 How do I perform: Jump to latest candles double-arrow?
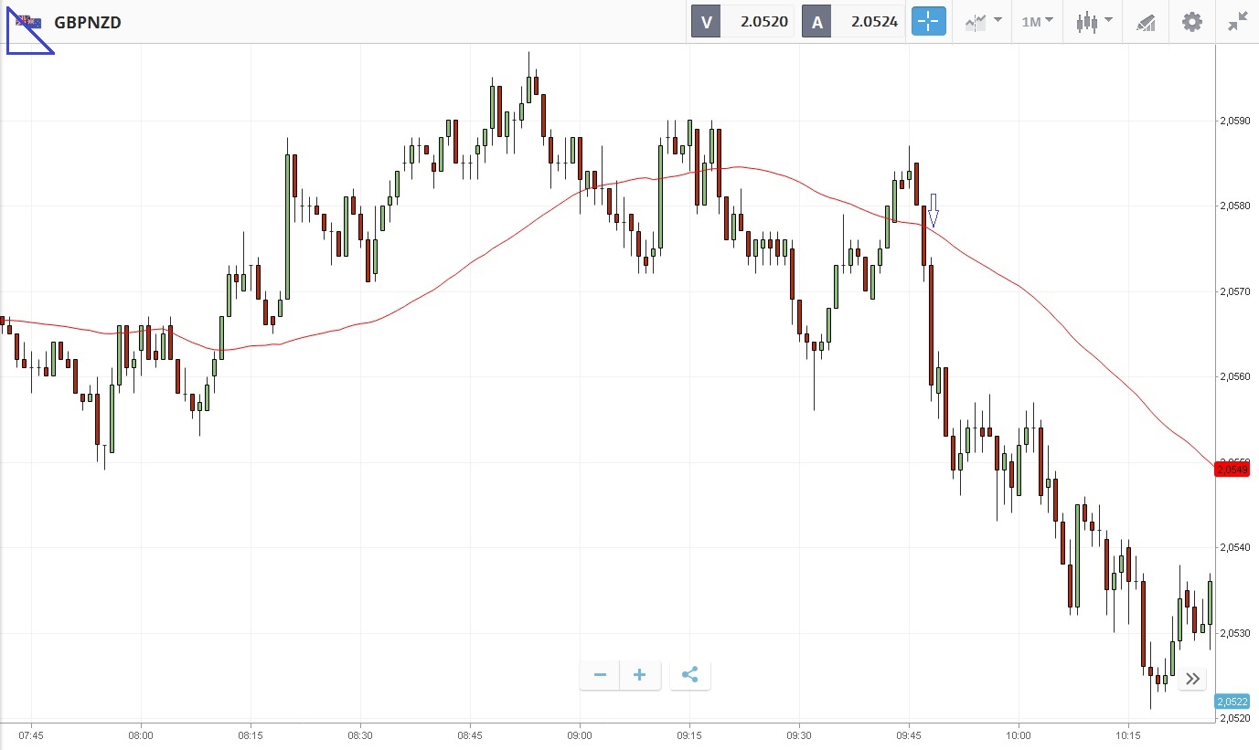1192,678
